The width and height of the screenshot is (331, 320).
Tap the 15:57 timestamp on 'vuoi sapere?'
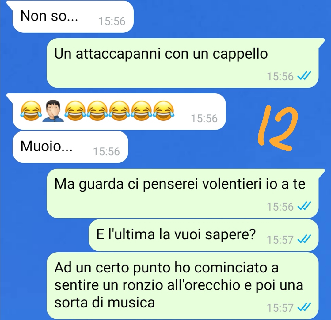280,240
